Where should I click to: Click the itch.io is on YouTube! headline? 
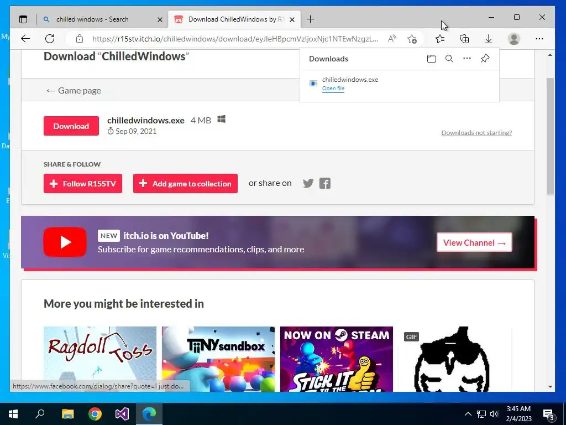(x=166, y=236)
